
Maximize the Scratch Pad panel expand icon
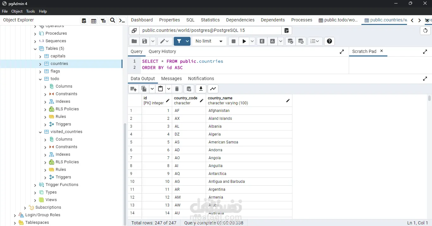[425, 52]
